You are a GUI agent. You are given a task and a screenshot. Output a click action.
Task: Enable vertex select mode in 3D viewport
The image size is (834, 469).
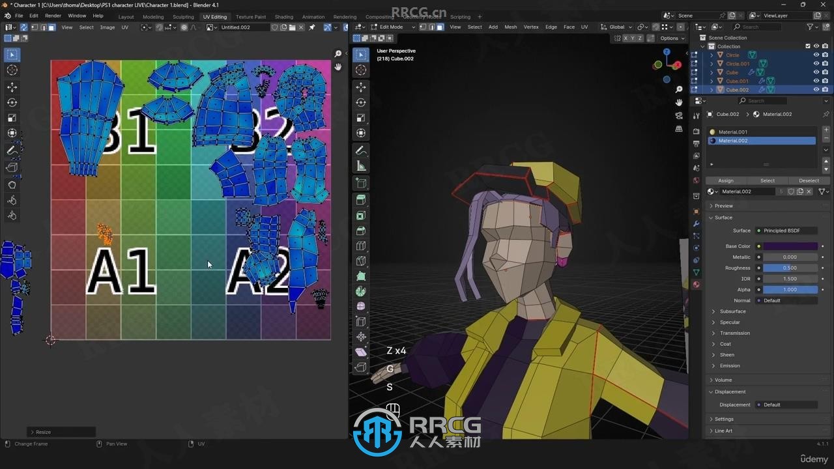pos(424,27)
